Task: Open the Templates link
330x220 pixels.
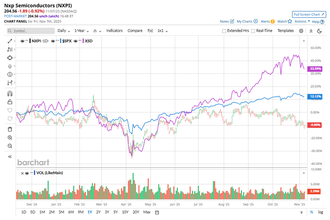Action: point(285,31)
